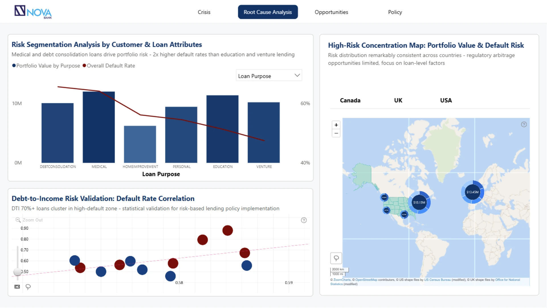Click the Zoom Out magnifier in scatter chart

click(18, 220)
